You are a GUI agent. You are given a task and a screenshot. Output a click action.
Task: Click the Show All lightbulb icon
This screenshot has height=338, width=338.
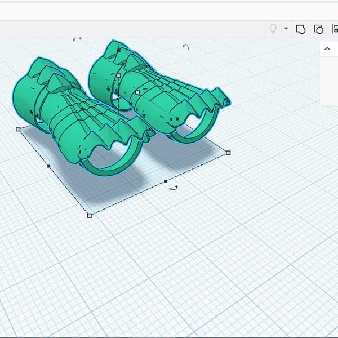point(274,29)
